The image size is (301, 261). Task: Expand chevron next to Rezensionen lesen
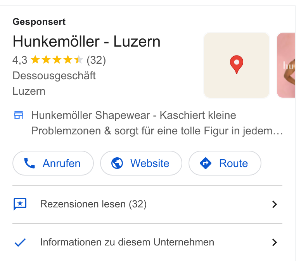point(275,204)
